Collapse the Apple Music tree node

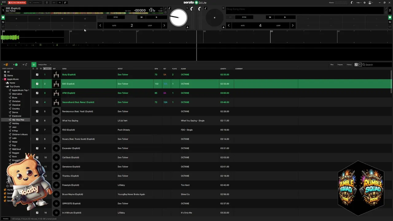(x=2, y=79)
